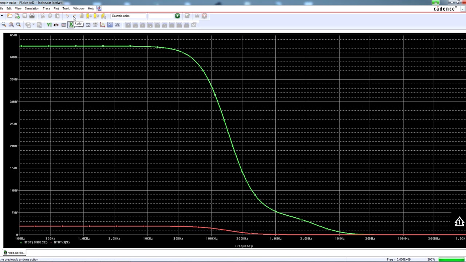Open the Tools menu
Screen dimensions: 466x262
pyautogui.click(x=66, y=8)
